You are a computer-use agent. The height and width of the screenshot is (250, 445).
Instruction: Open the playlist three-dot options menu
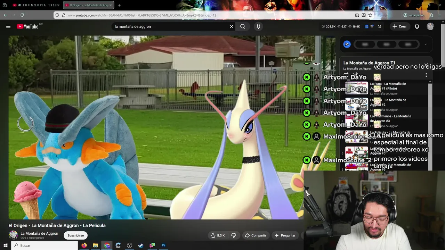426,75
